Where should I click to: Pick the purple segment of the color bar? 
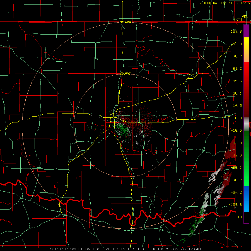point(246,31)
